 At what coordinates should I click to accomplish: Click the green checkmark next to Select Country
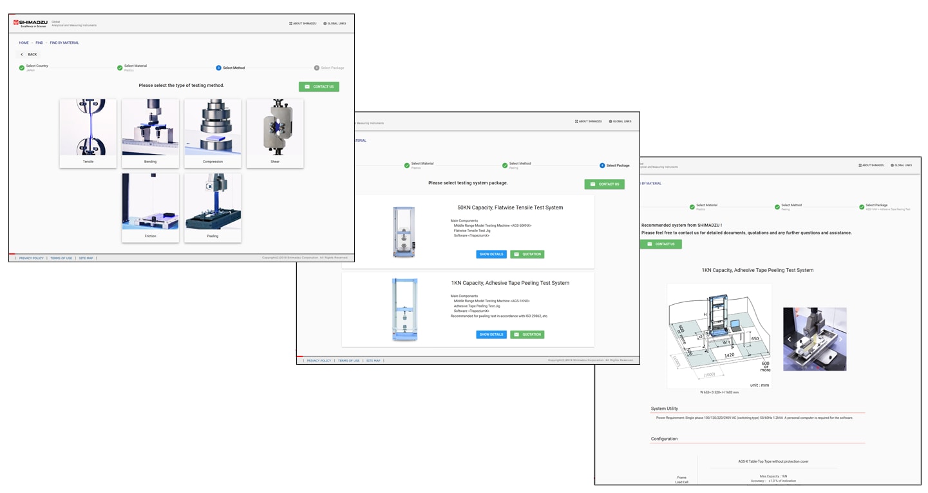pyautogui.click(x=22, y=68)
